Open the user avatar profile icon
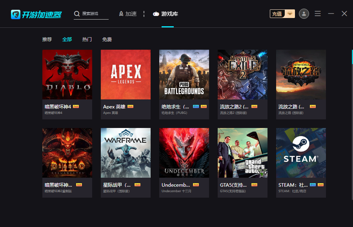The height and width of the screenshot is (227, 353). click(304, 14)
